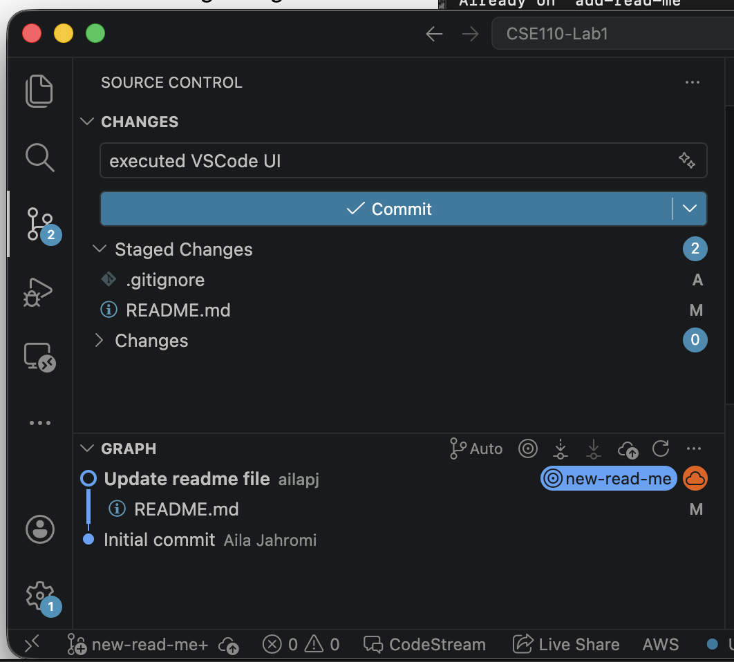Open staged .gitignore file
Viewport: 734px width, 662px height.
coord(165,280)
